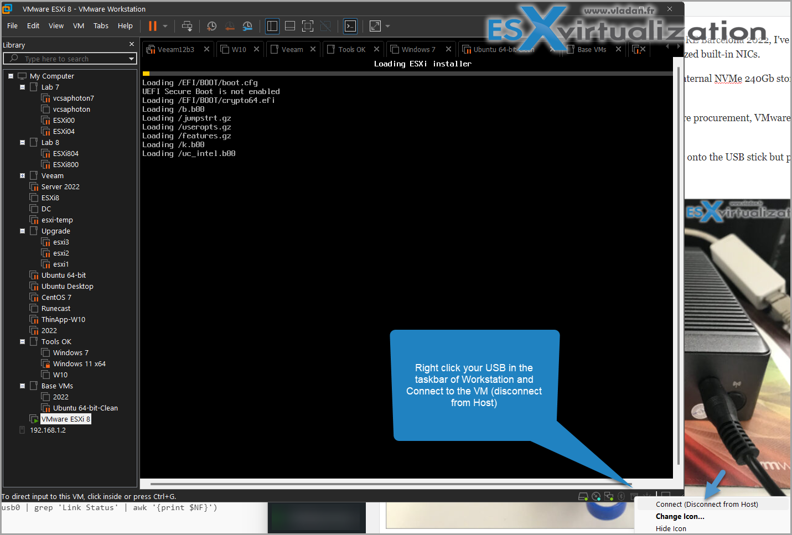This screenshot has width=792, height=535.
Task: Close the Library panel
Action: coord(132,44)
